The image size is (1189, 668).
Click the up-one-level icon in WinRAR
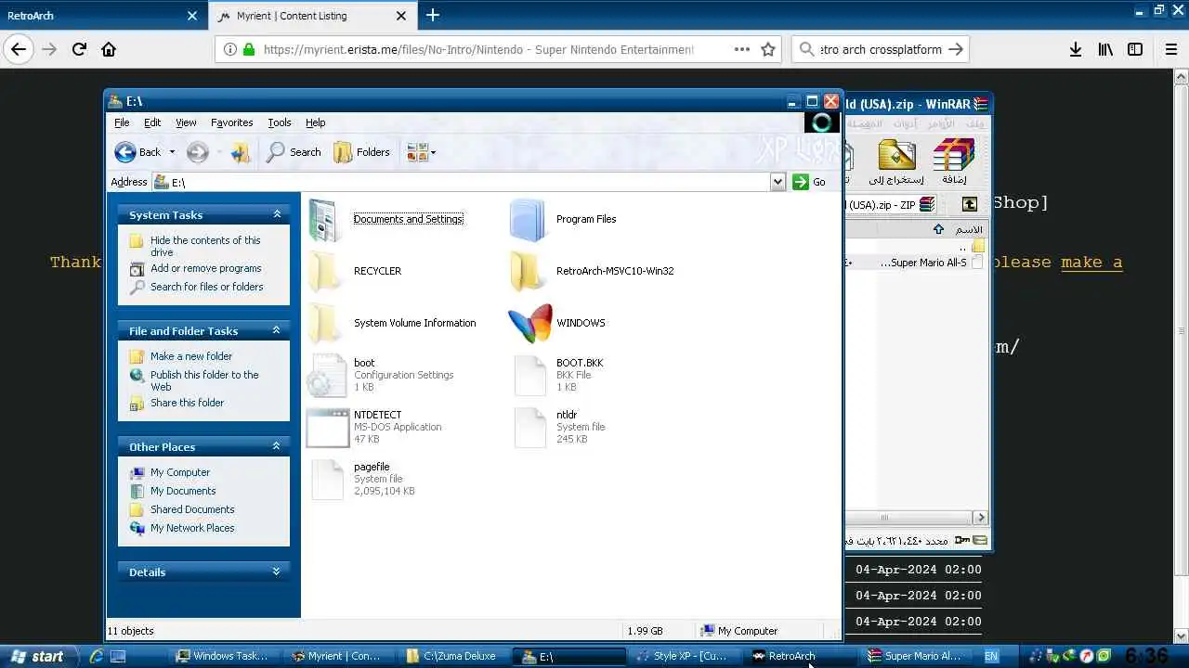tap(970, 204)
